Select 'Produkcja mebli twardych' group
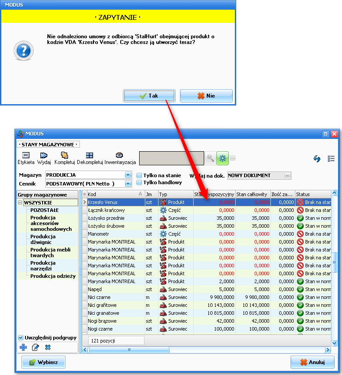This screenshot has width=342, height=375. tap(50, 252)
